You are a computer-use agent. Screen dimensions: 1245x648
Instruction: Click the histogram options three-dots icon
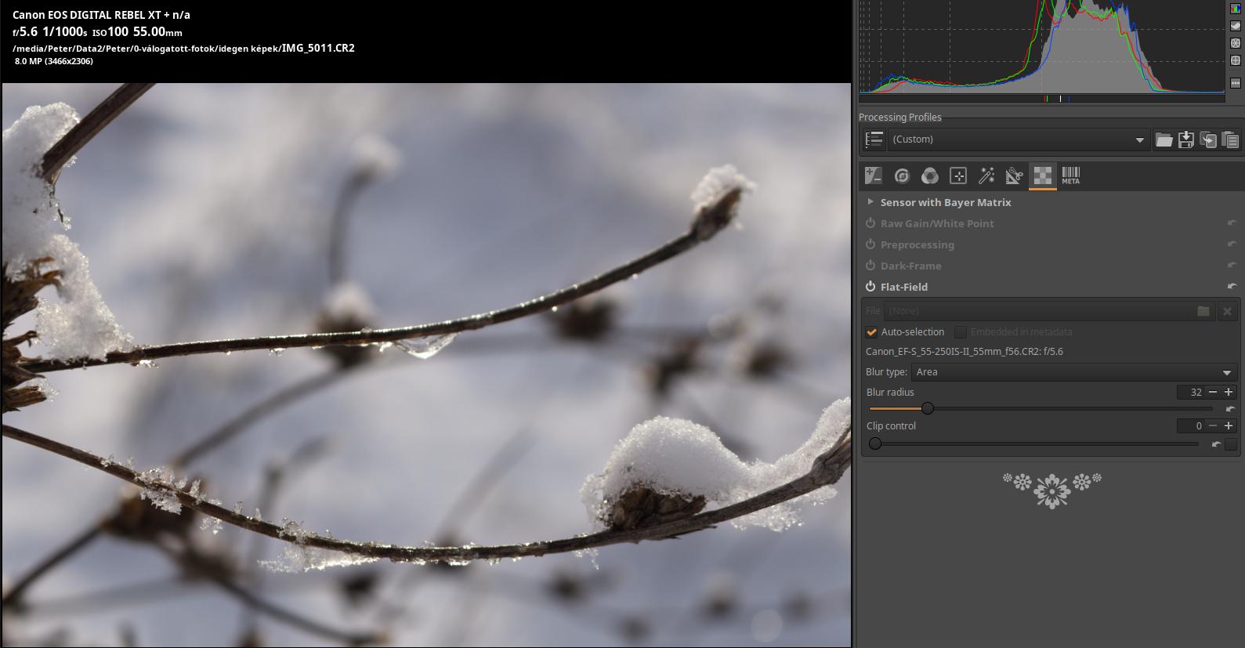(1236, 83)
